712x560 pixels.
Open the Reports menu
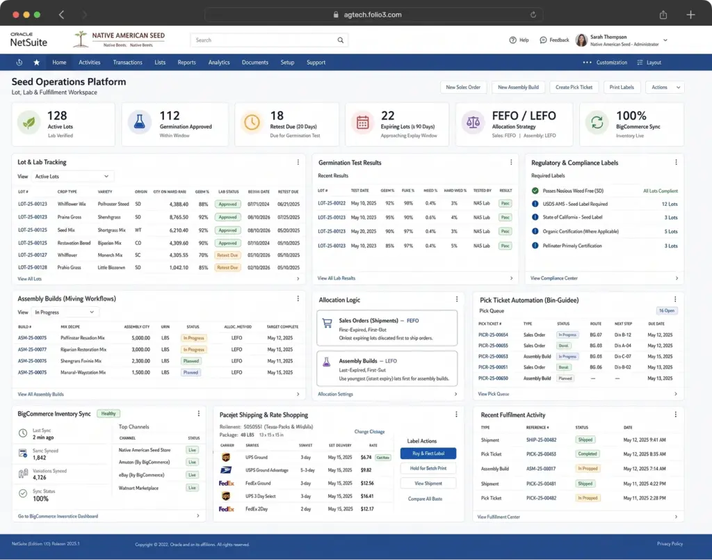186,62
